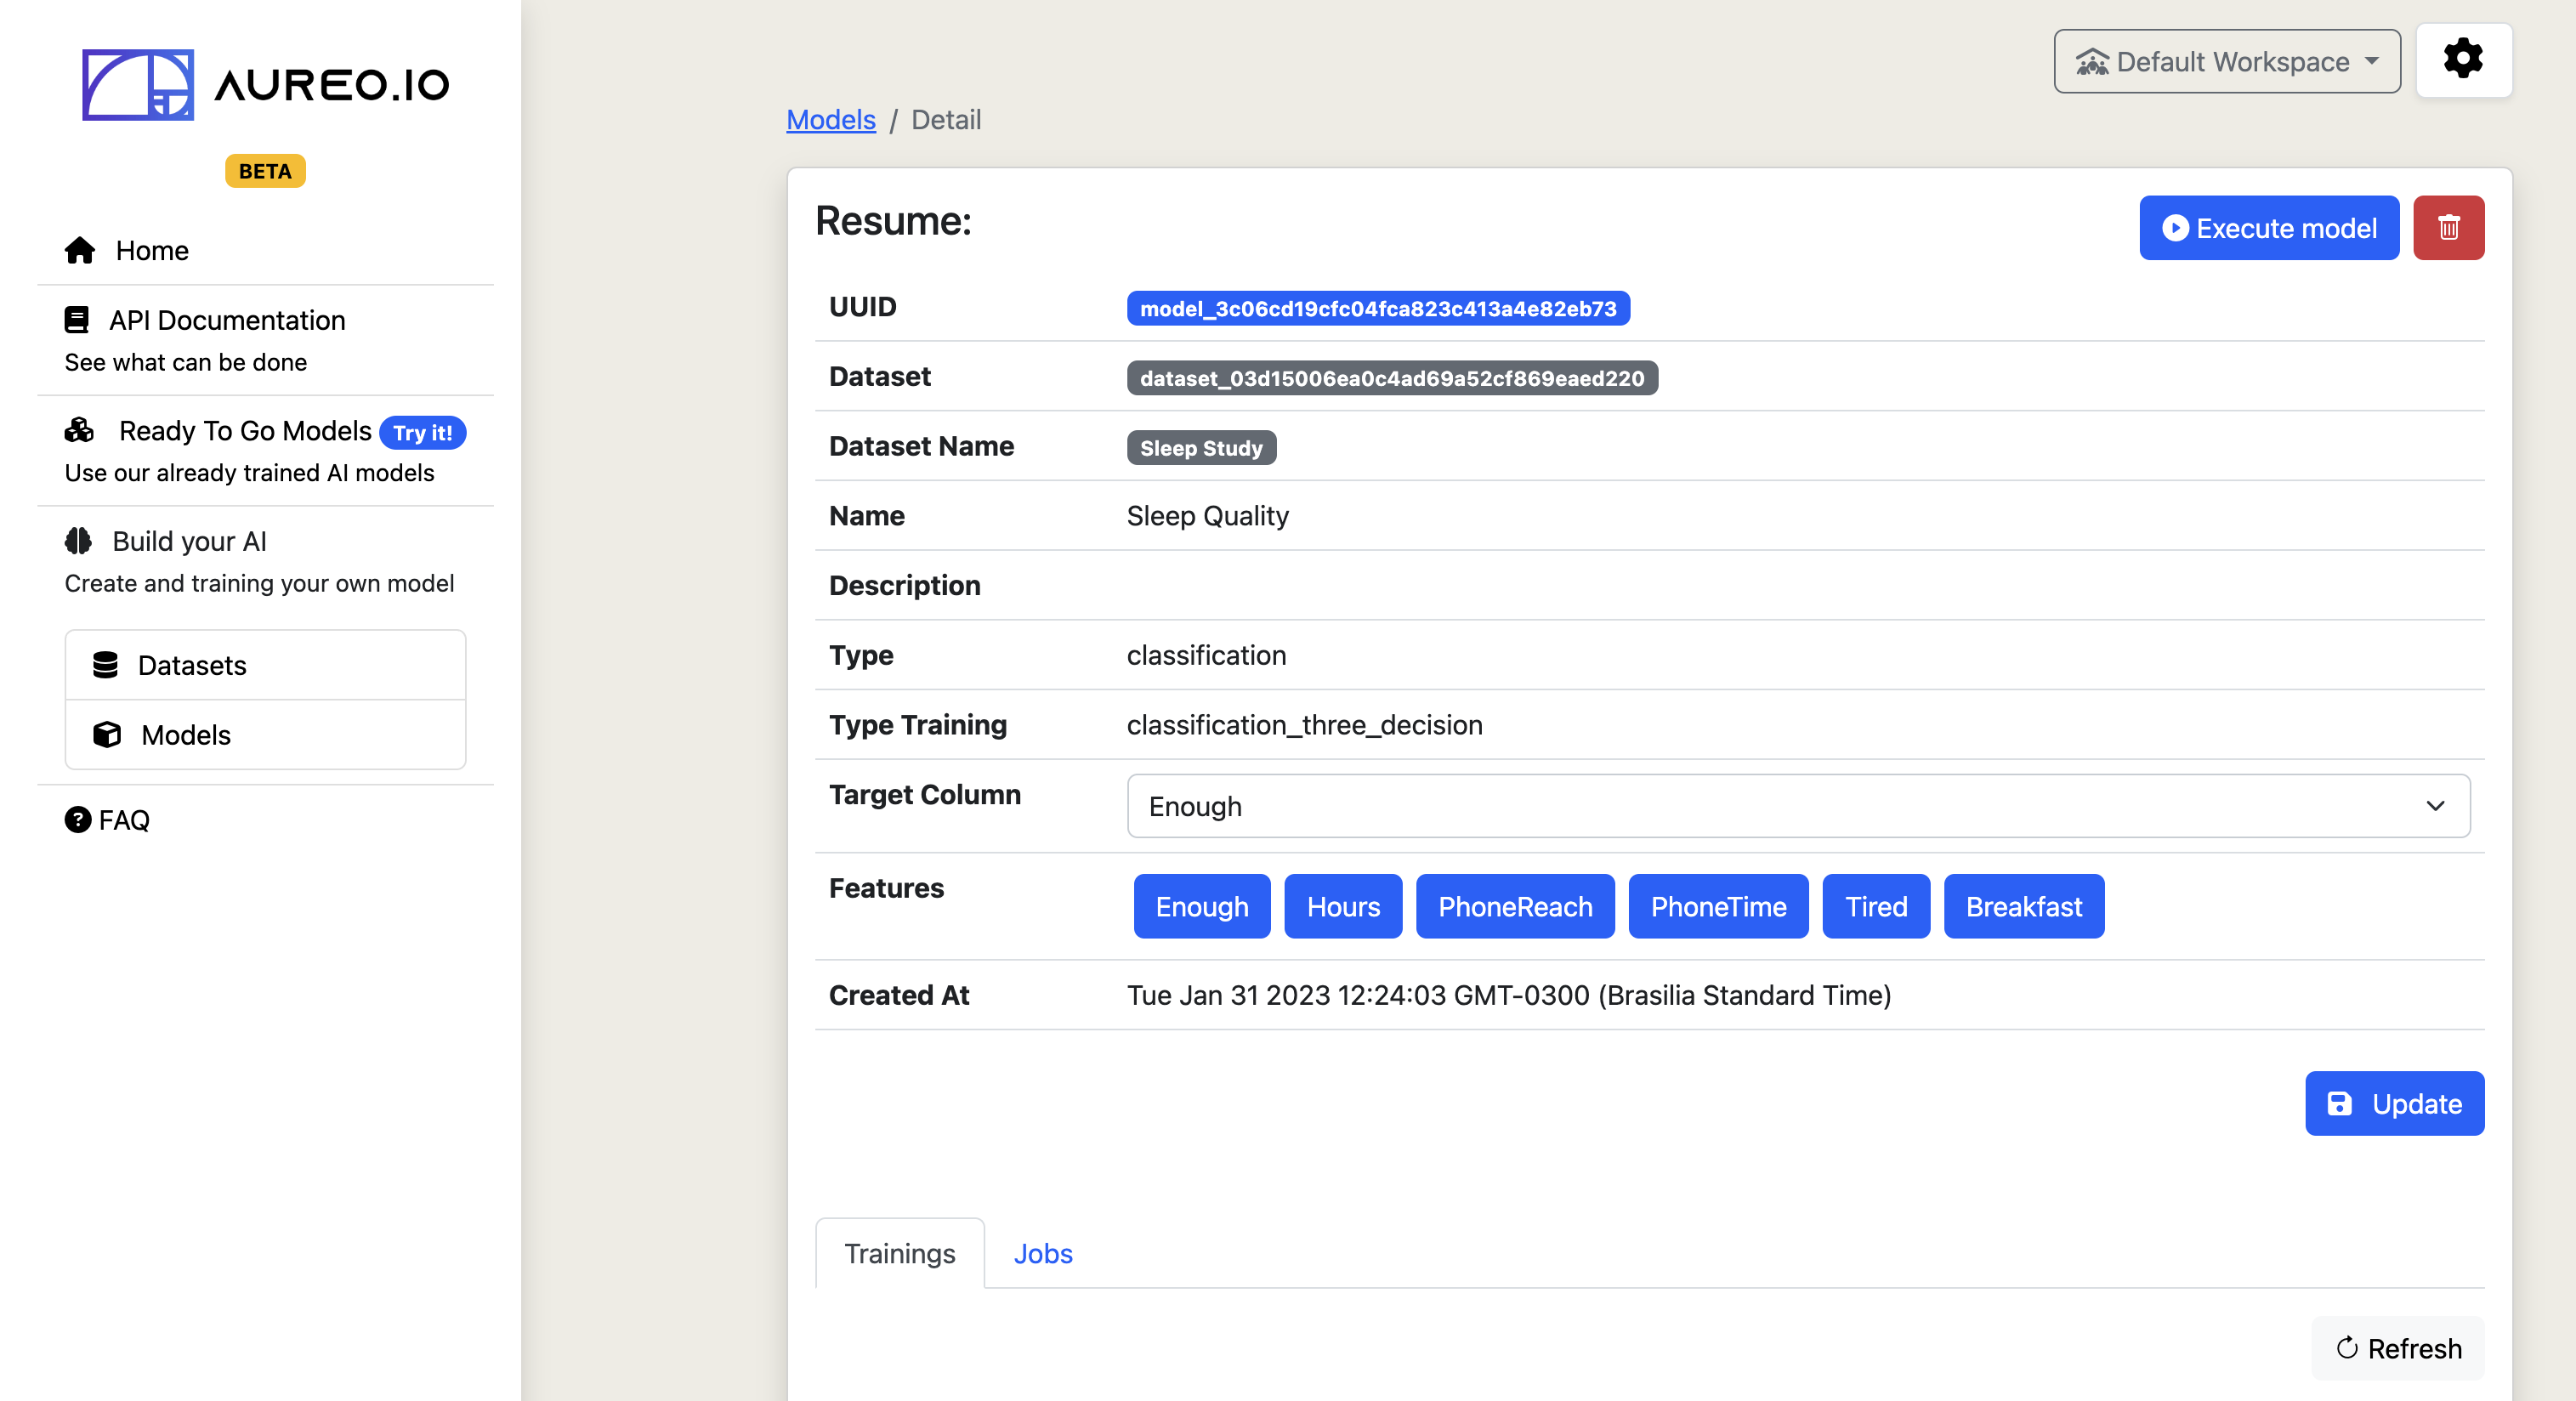2576x1401 pixels.
Task: Click 'Use our already trained AI models' text
Action: (249, 472)
